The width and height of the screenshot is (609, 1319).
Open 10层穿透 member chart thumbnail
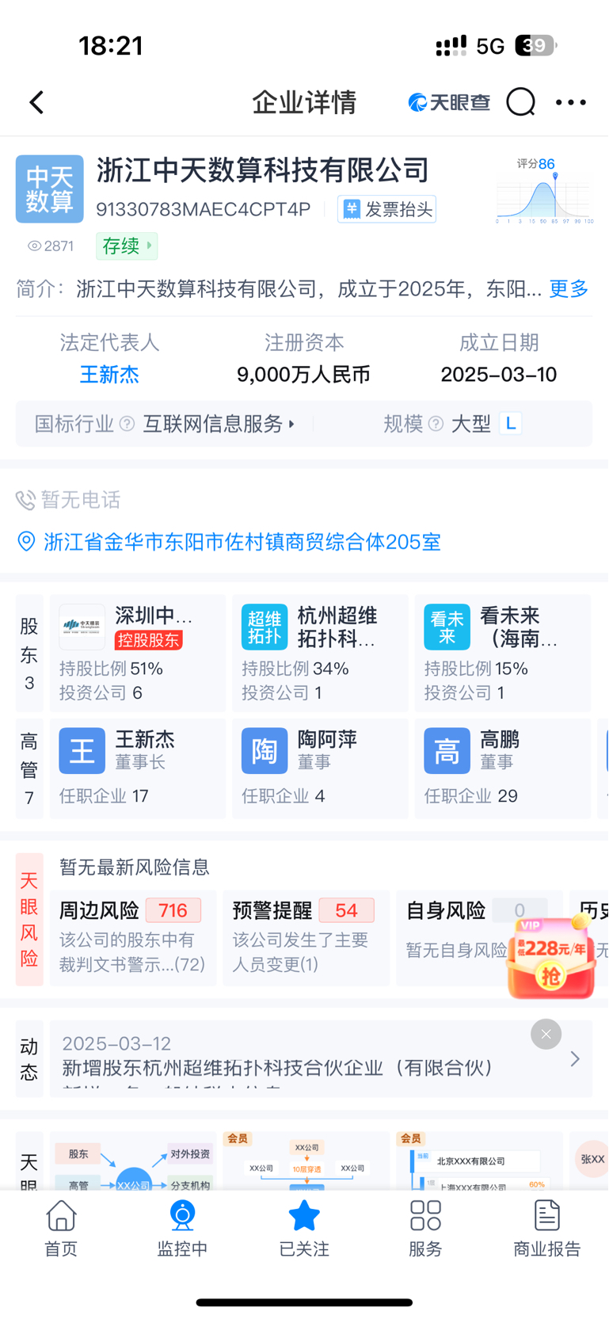coord(306,1161)
